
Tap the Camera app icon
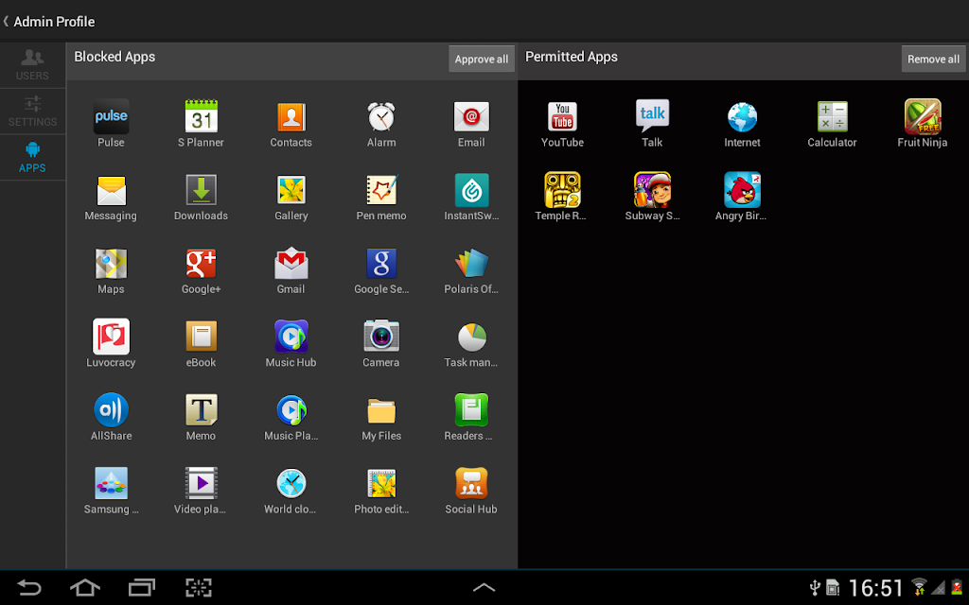pos(381,337)
